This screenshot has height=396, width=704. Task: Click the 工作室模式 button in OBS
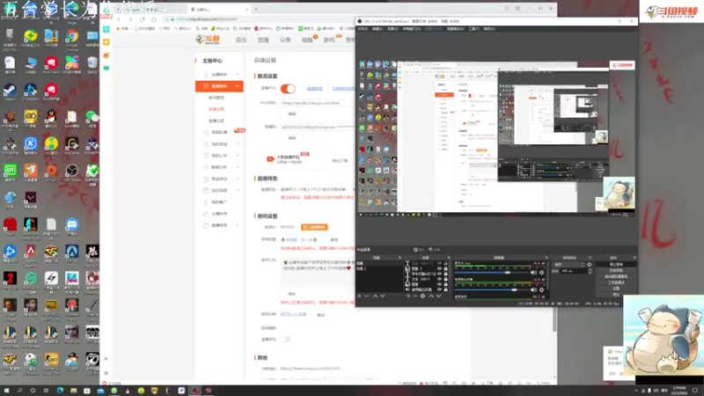point(616,282)
